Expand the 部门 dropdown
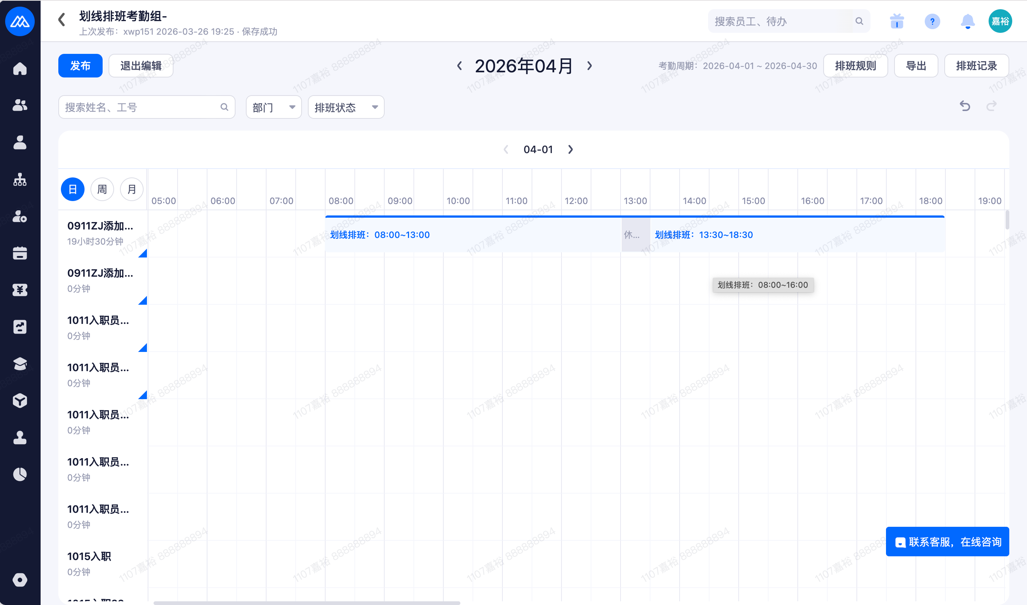This screenshot has width=1027, height=605. (x=273, y=107)
